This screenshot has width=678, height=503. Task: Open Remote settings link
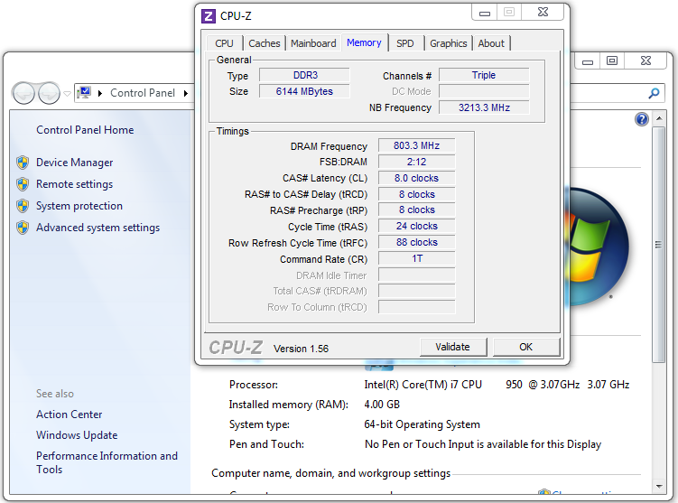(74, 184)
